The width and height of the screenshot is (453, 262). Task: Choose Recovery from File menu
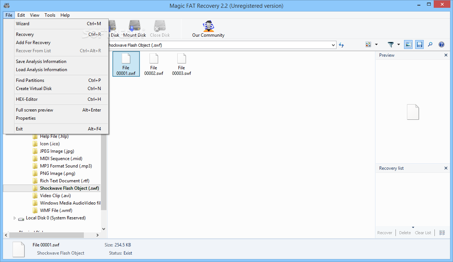coord(56,34)
